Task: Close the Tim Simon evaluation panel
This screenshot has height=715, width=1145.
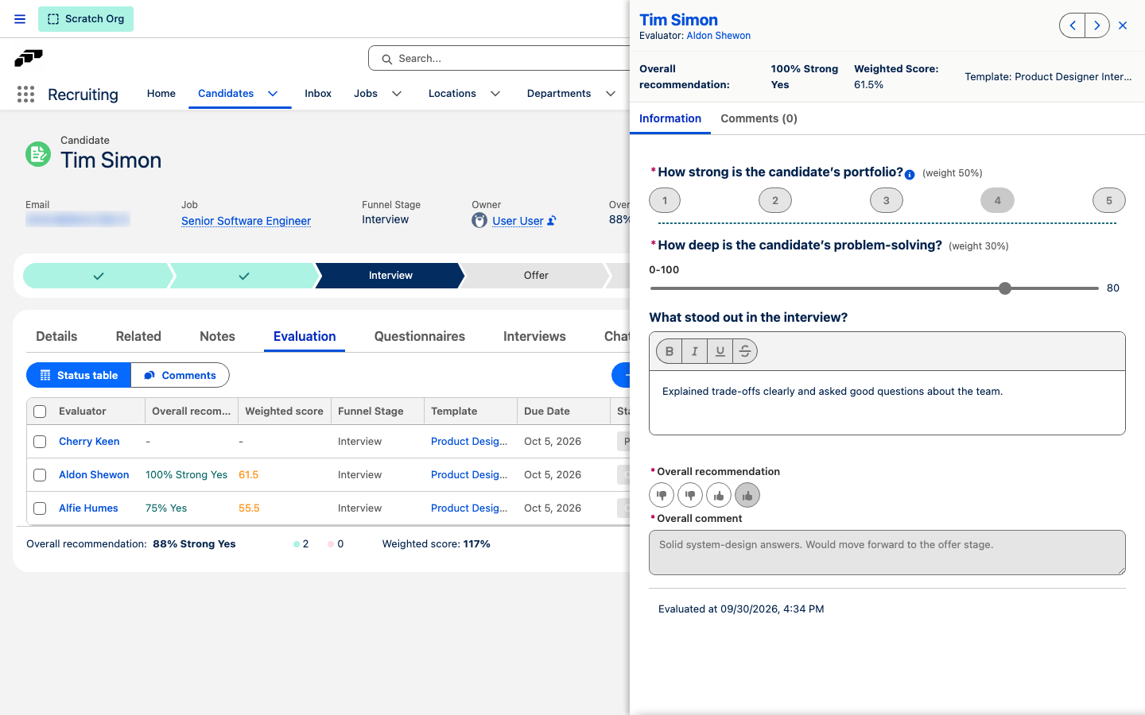Action: pyautogui.click(x=1123, y=25)
